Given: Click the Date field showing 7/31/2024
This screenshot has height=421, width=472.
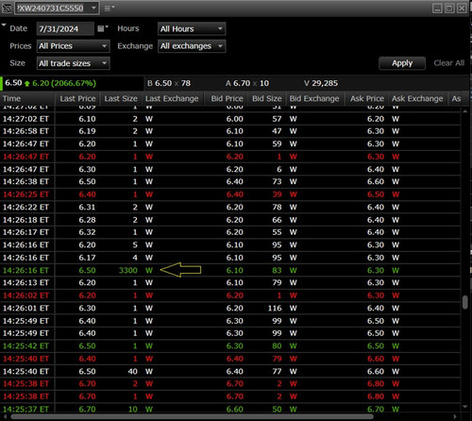Looking at the screenshot, I should tap(65, 29).
